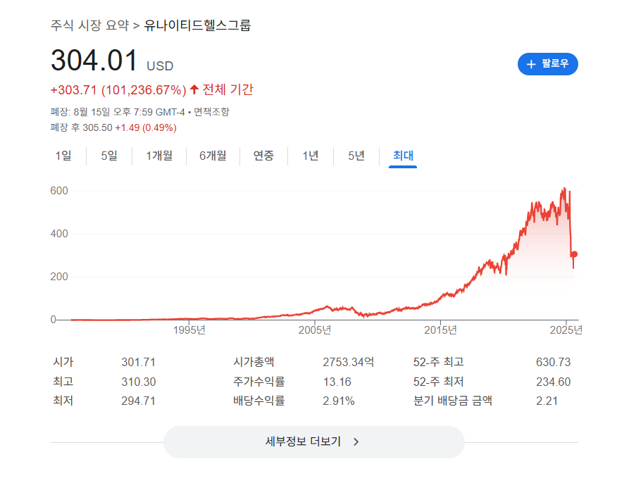Click the 1995년 axis label

(189, 330)
